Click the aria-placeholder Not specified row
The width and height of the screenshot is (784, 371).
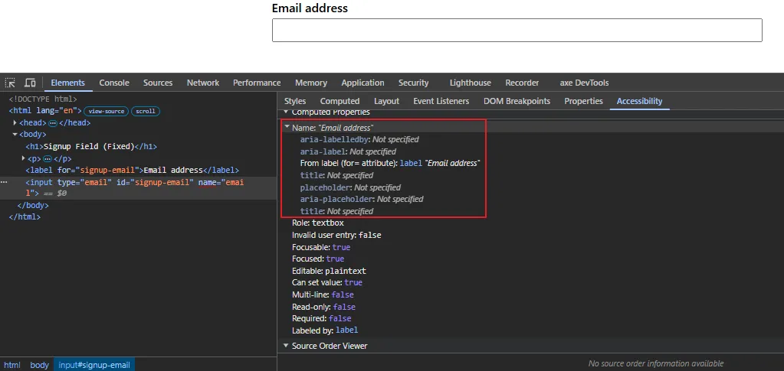362,199
